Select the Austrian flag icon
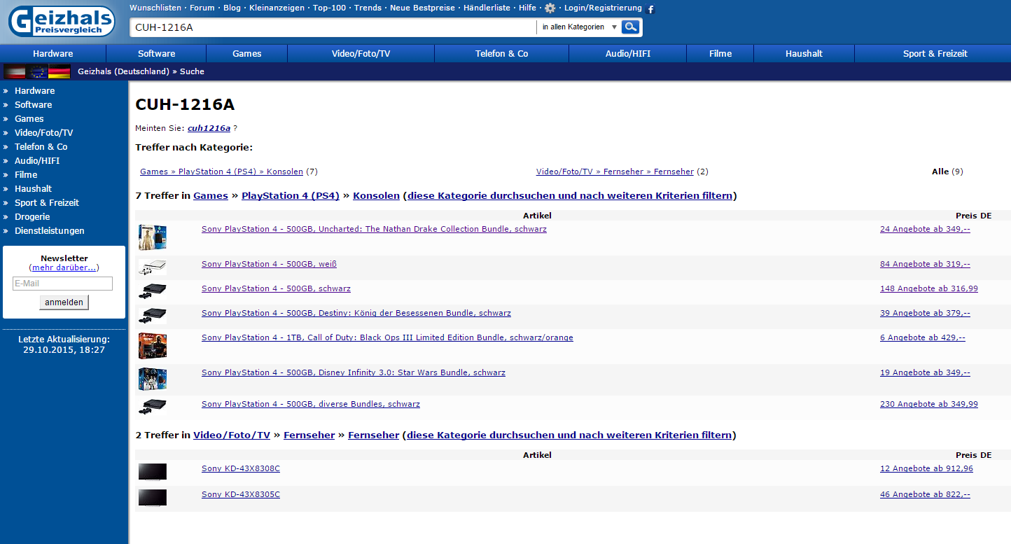 pos(15,71)
